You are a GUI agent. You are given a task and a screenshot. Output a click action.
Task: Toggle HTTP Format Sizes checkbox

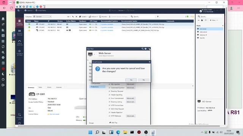coord(109,105)
